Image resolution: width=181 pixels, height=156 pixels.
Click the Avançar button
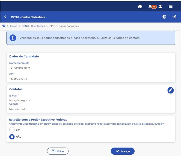pyautogui.click(x=123, y=151)
